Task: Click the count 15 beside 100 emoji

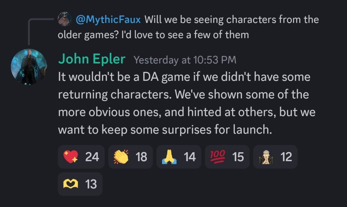Action: tap(238, 157)
